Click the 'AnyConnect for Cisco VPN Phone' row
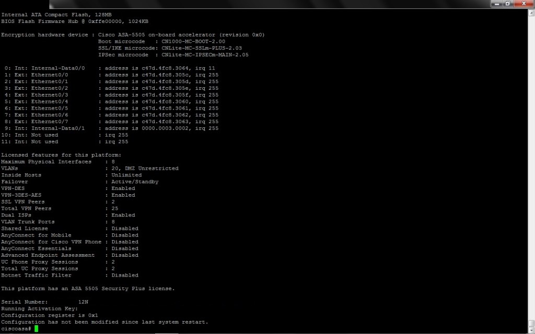This screenshot has height=334, width=535. click(69, 242)
